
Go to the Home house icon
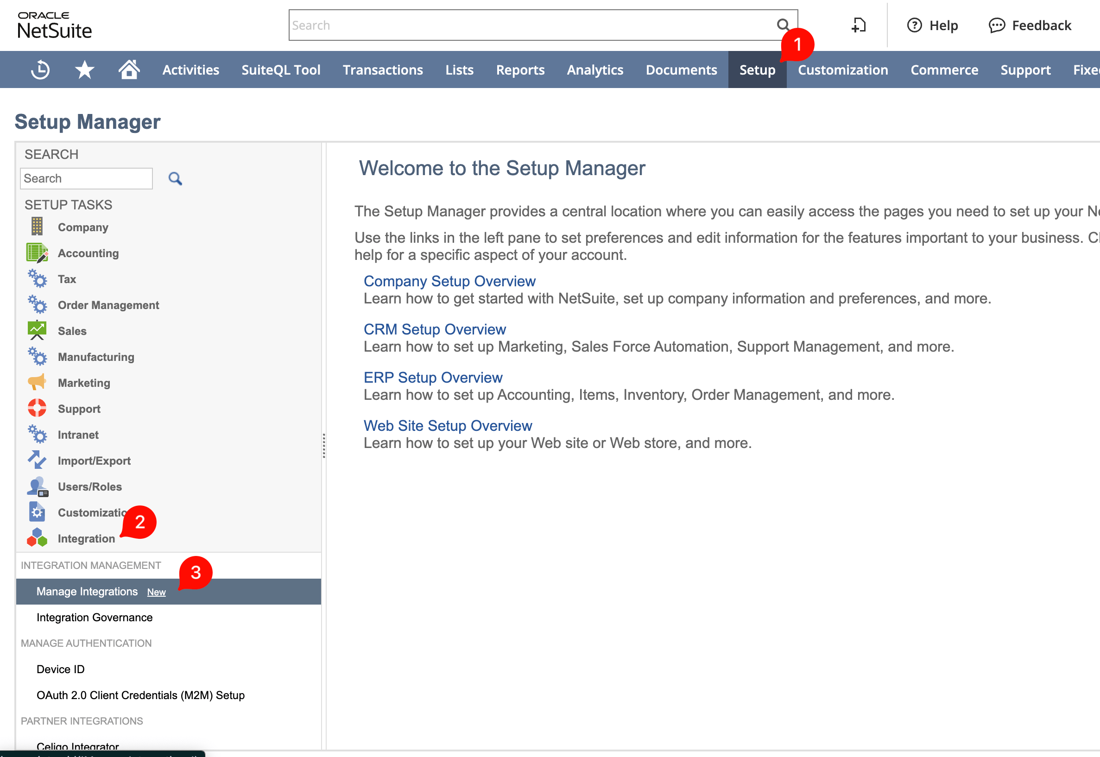[x=129, y=69]
